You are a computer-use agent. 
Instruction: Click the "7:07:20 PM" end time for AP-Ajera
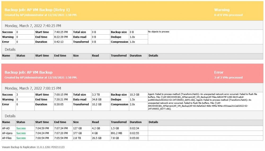click(x=61, y=133)
